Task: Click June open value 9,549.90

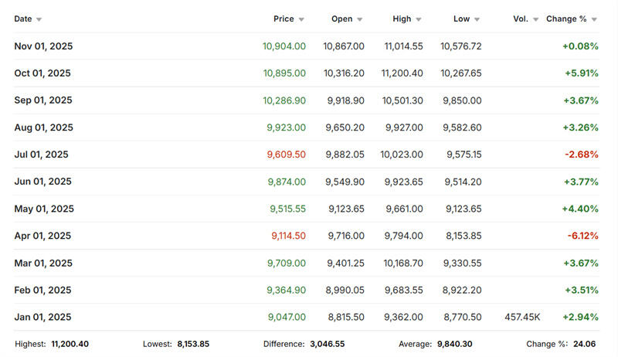Action: (x=344, y=182)
